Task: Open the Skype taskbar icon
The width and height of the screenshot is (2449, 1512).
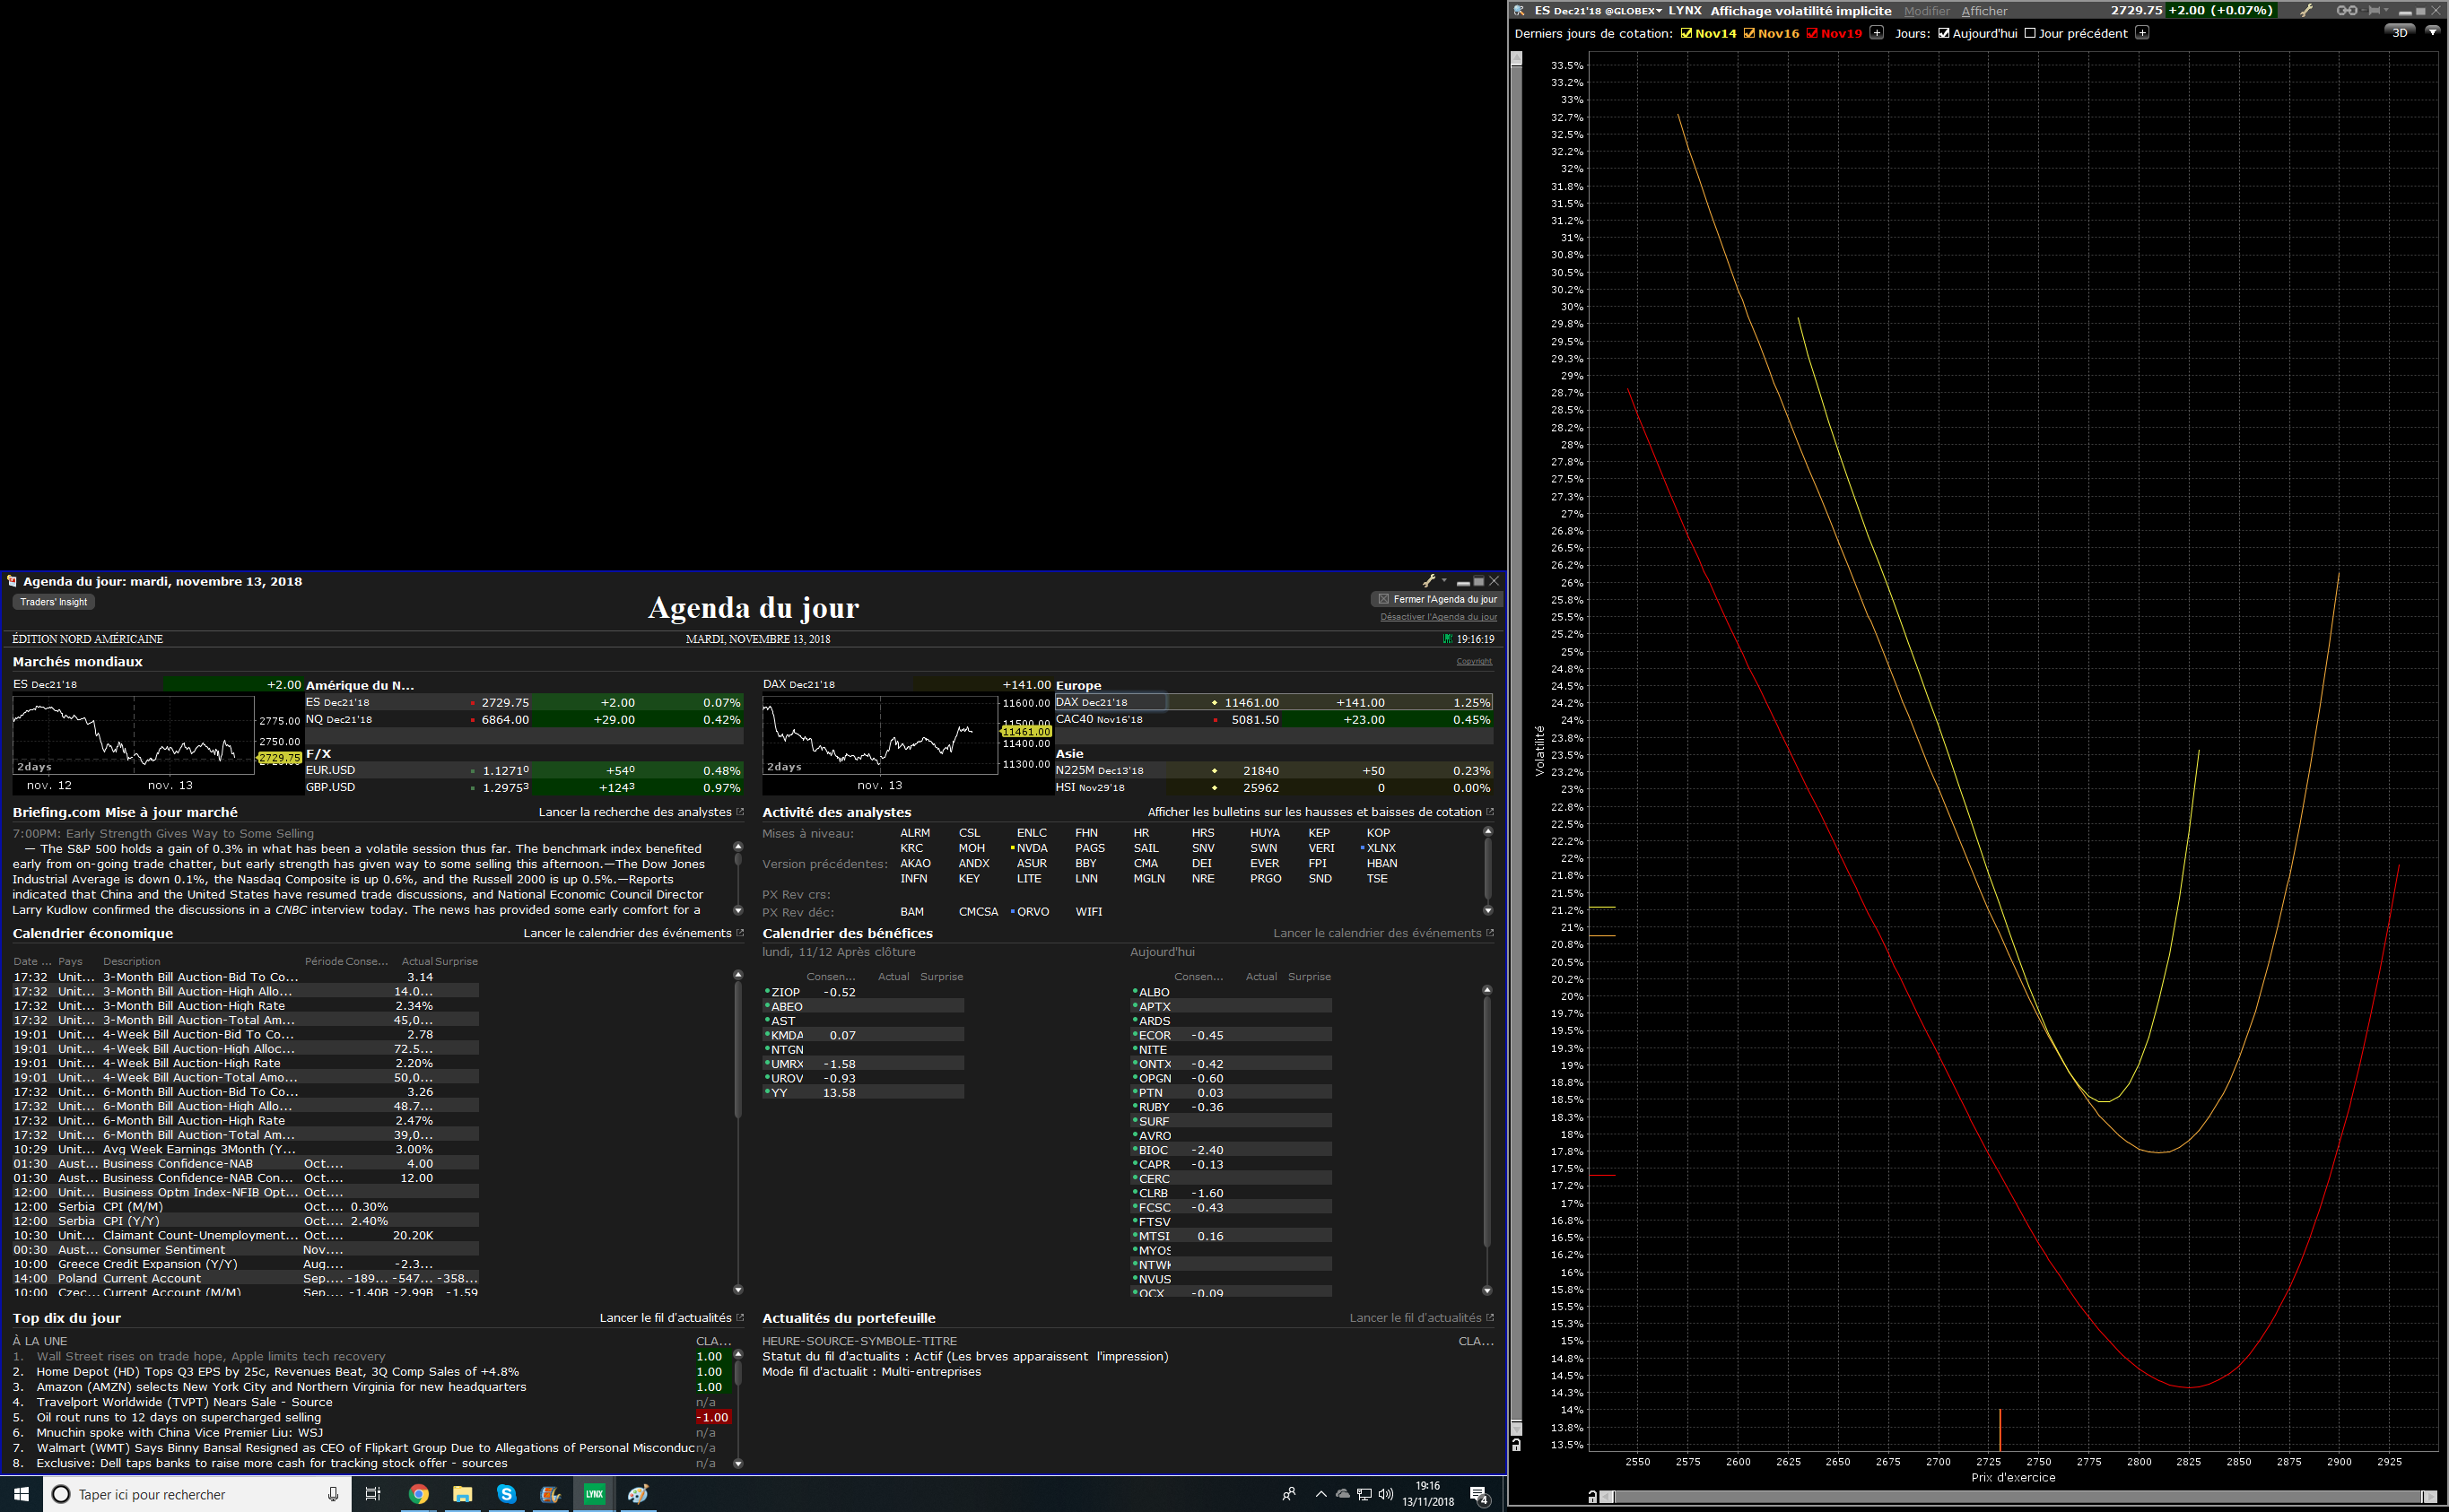Action: pyautogui.click(x=506, y=1494)
